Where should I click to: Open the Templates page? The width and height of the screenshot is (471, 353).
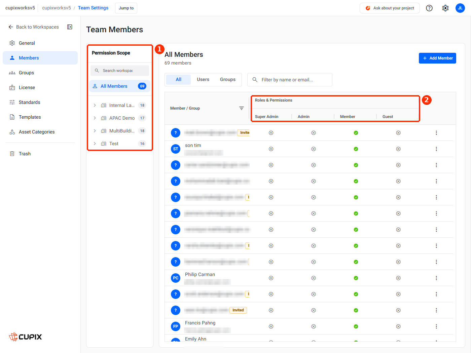point(40,117)
